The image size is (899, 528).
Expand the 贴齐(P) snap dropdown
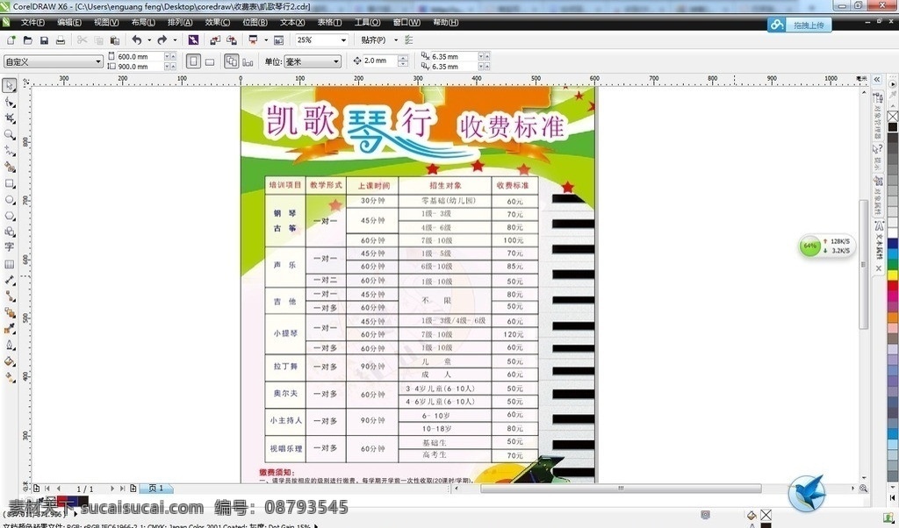[396, 40]
